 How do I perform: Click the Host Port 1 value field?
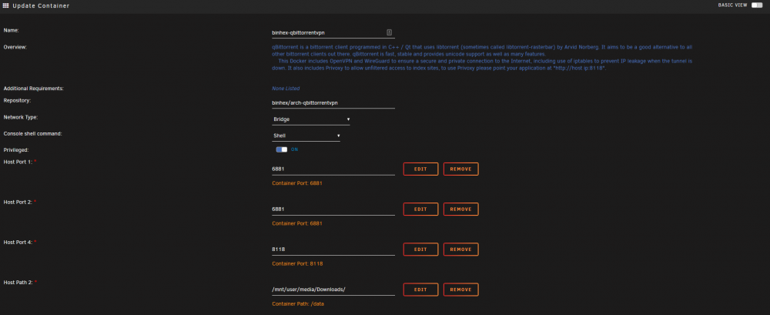pos(333,169)
